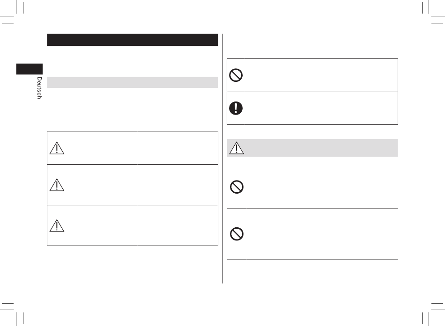Click the black tab above the Deutsch label
This screenshot has height=326, width=445.
click(29, 69)
